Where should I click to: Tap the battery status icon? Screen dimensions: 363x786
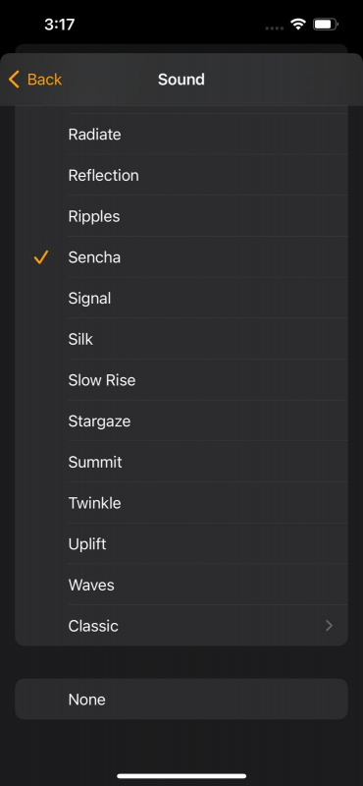point(326,24)
